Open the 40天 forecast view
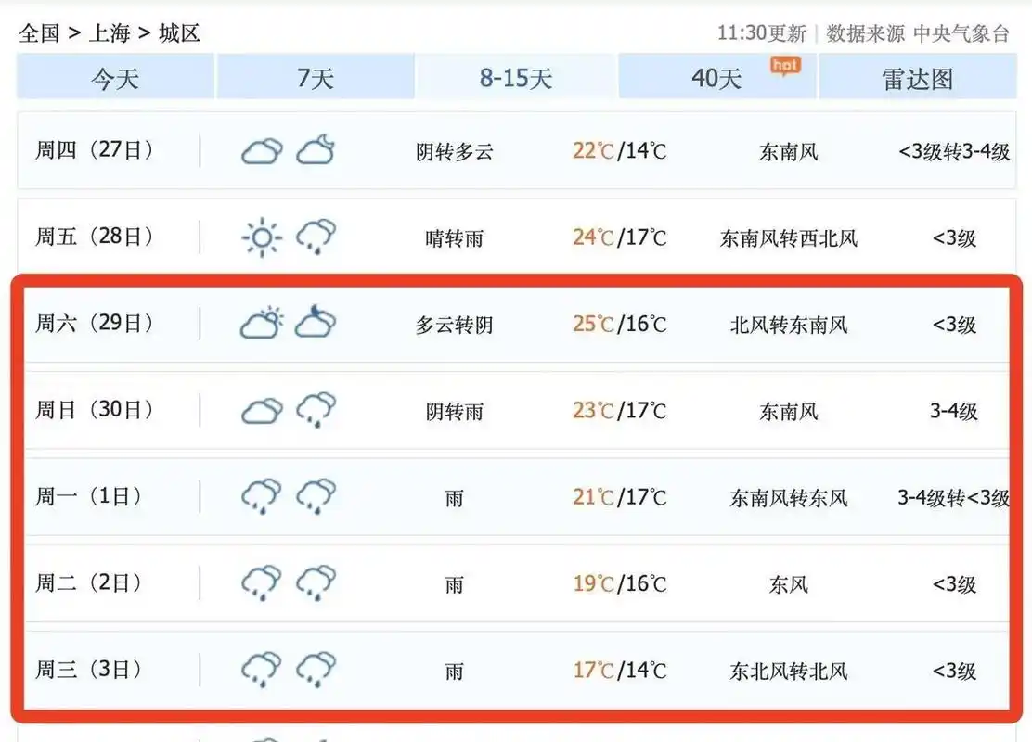This screenshot has height=742, width=1032. click(716, 79)
